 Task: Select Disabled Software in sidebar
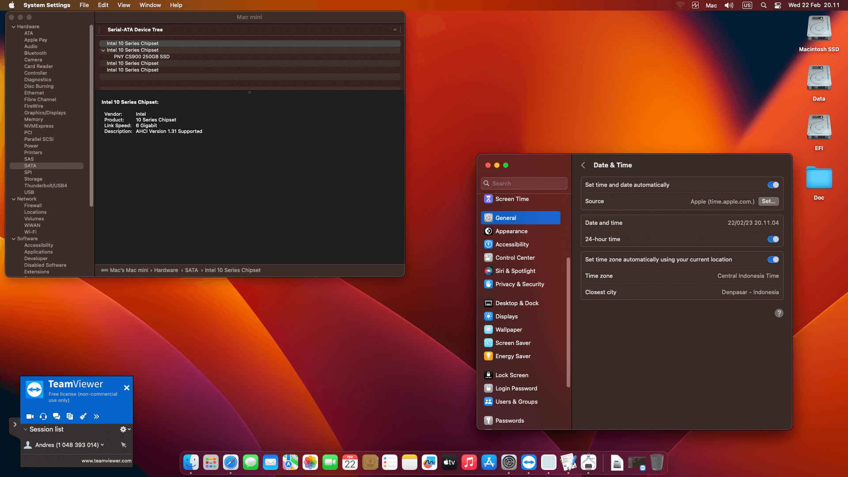45,265
